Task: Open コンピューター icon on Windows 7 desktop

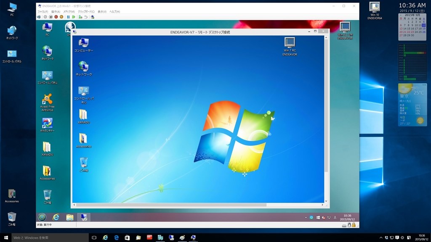Action: (84, 45)
